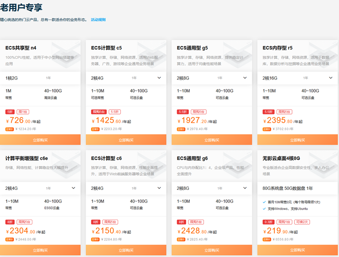Buy ECS内存型 r5 via 立即购买
The width and height of the screenshot is (339, 257).
click(x=298, y=140)
